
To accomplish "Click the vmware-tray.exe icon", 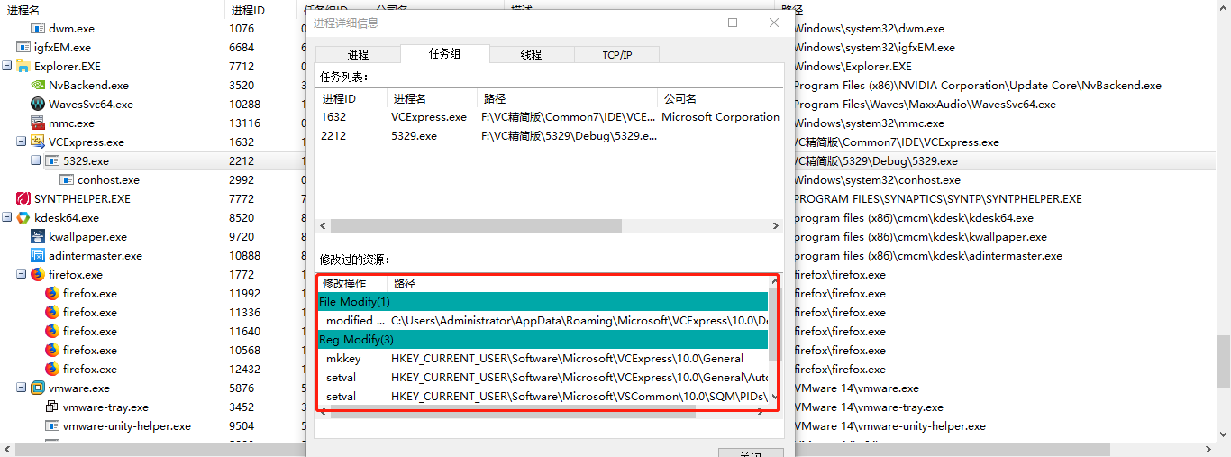I will [51, 407].
